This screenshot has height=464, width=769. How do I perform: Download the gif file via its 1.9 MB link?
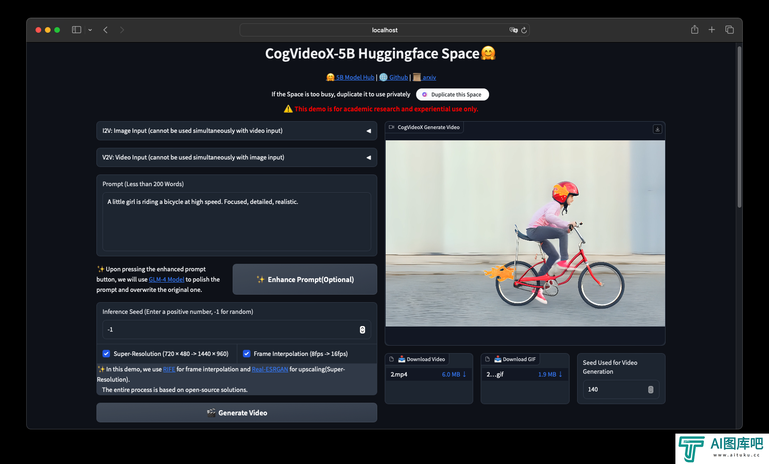point(550,374)
